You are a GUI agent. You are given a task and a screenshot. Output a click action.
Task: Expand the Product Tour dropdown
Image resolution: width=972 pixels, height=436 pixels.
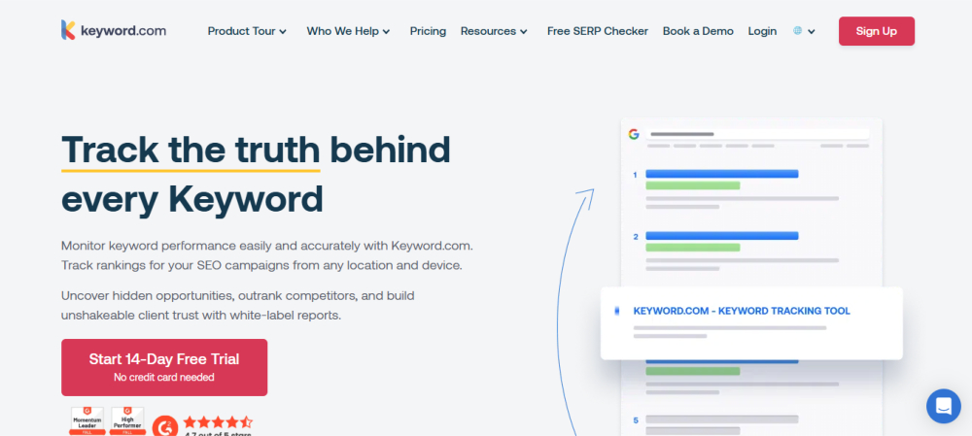[x=247, y=31]
